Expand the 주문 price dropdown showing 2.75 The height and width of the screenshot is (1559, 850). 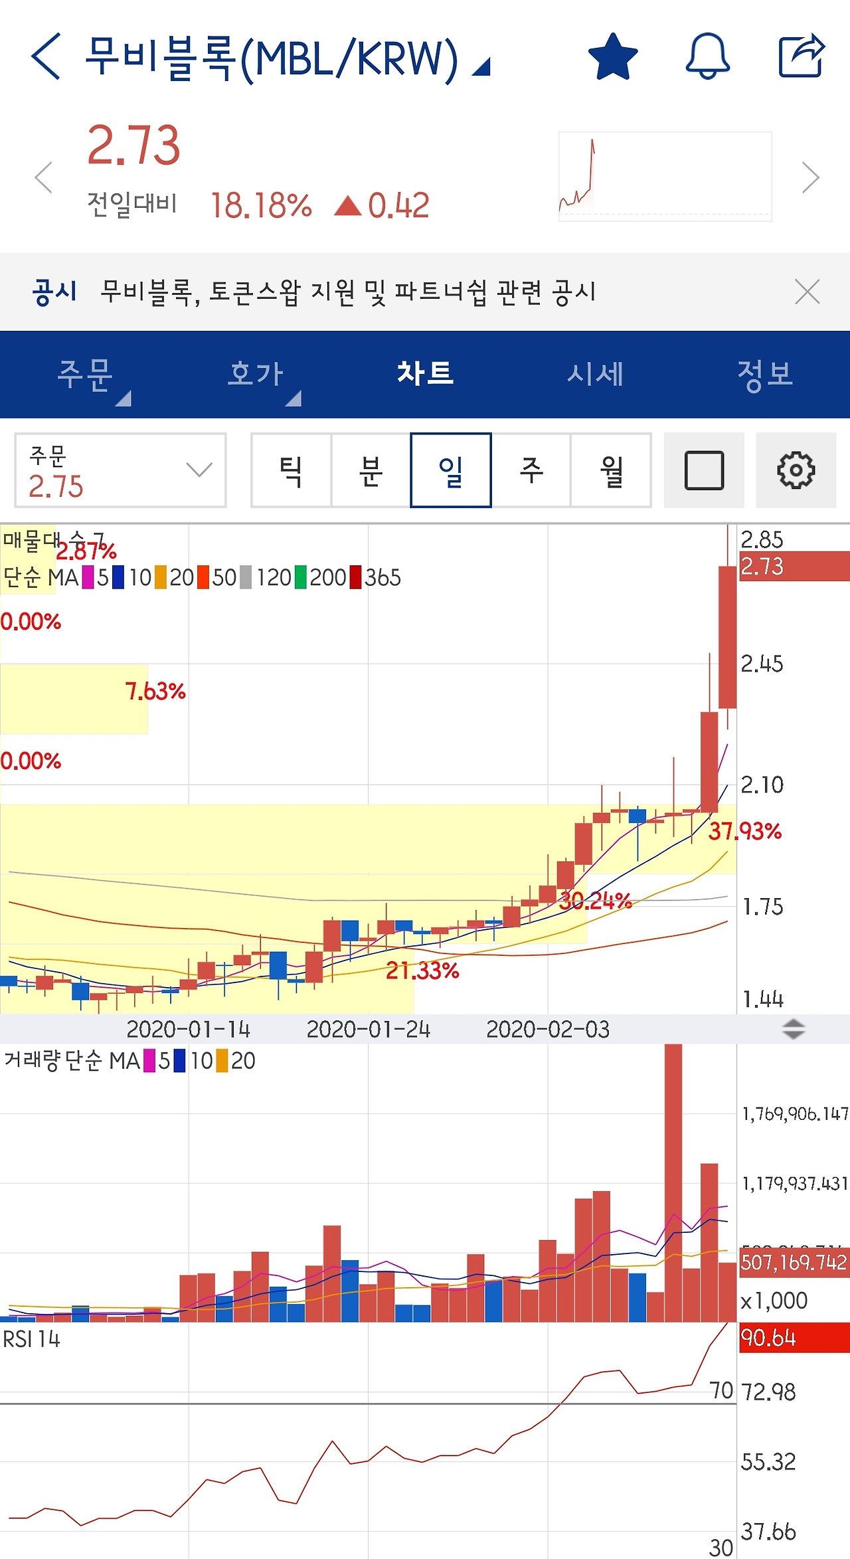point(120,470)
